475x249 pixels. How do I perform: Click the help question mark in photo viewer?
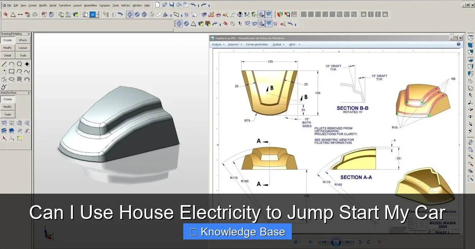(459, 44)
